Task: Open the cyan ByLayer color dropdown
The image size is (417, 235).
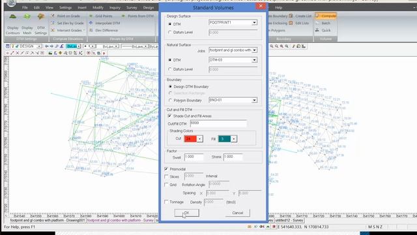Action: (79, 46)
